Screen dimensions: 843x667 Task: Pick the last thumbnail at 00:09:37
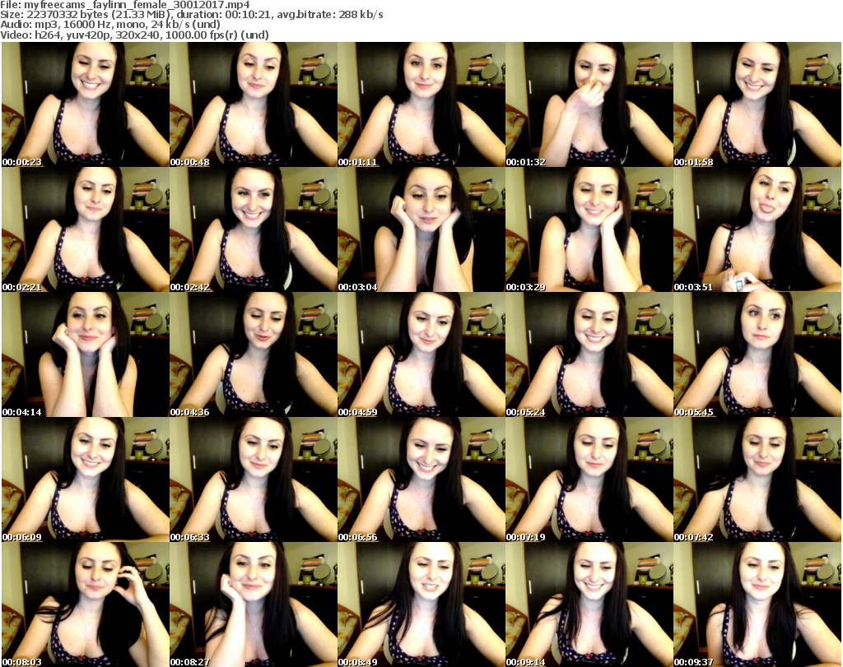point(757,604)
